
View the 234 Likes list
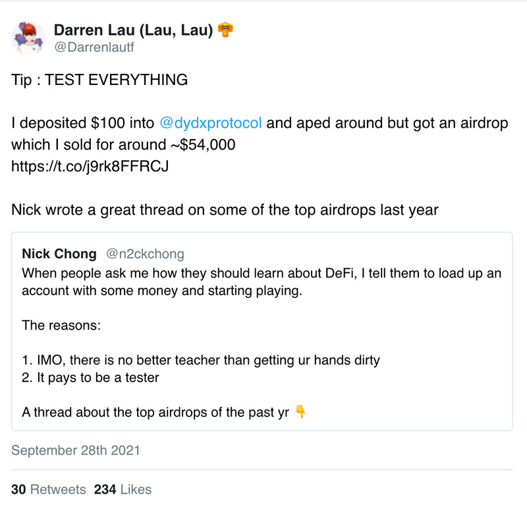pyautogui.click(x=123, y=490)
